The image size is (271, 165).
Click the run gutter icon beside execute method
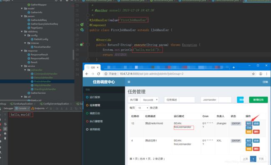tap(82, 45)
